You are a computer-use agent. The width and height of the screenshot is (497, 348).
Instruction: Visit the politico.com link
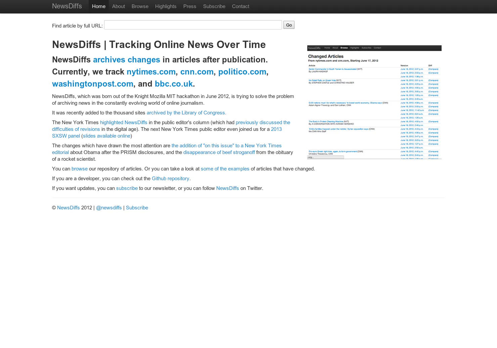[x=242, y=72]
